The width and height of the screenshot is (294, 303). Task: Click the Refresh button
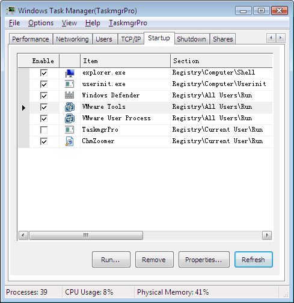254,260
